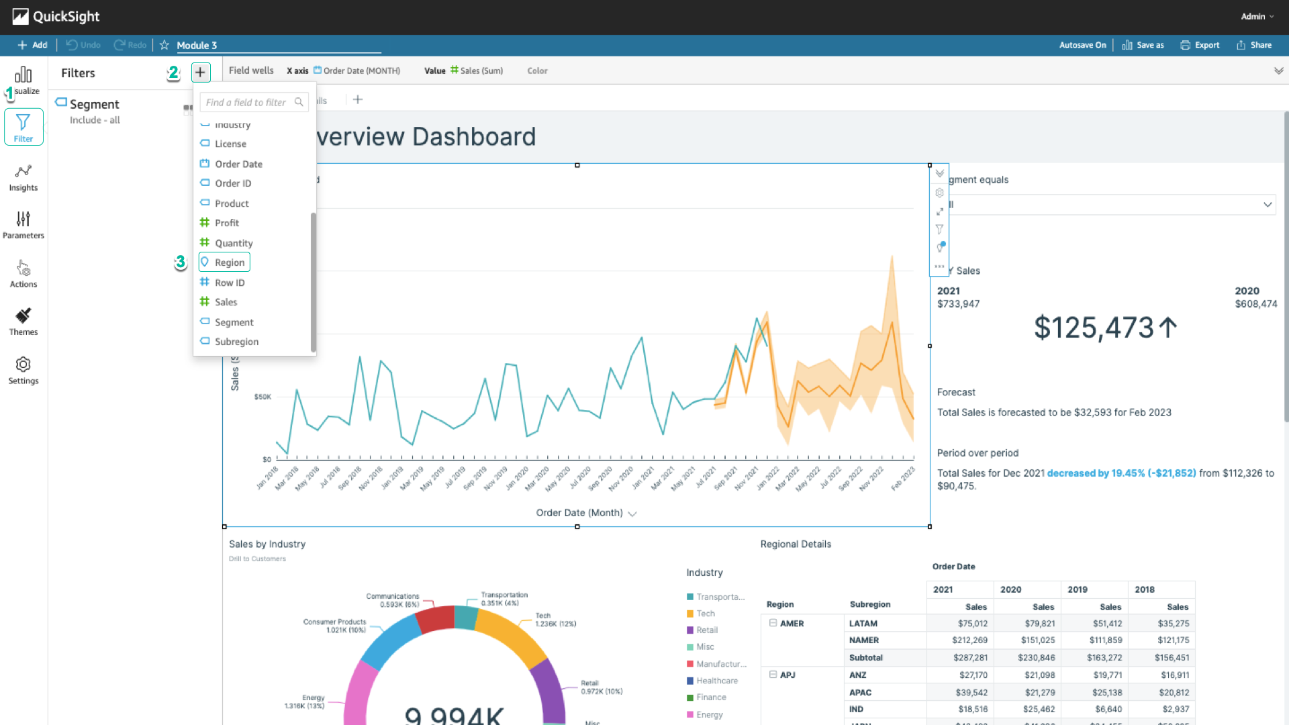The width and height of the screenshot is (1289, 725).
Task: Add a new sheet with plus tab
Action: click(358, 99)
